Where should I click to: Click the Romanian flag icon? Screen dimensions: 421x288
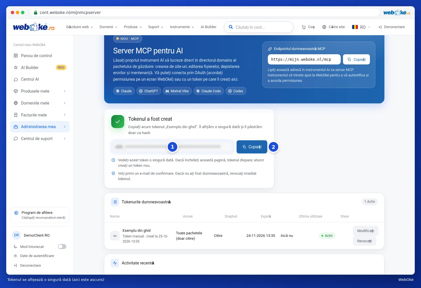(x=355, y=27)
